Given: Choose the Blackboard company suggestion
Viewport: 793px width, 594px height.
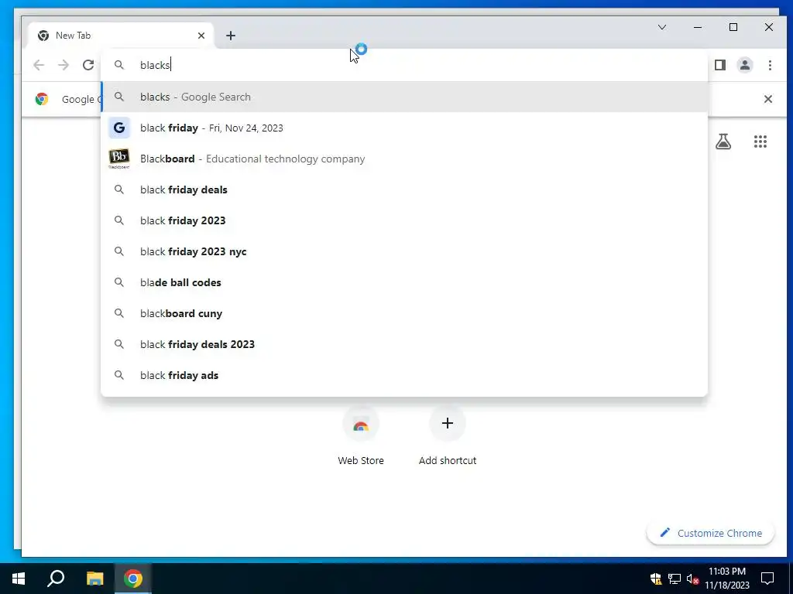Looking at the screenshot, I should point(404,159).
